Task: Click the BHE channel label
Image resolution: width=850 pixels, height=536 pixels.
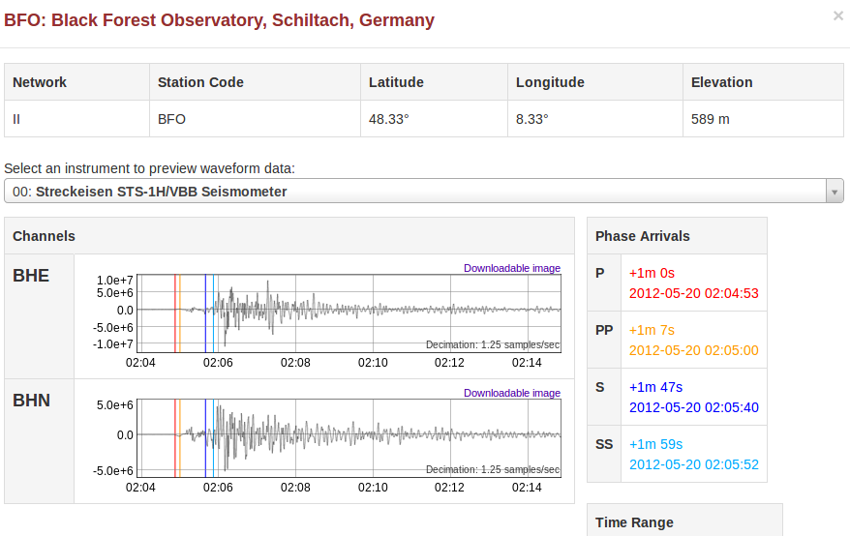Action: [31, 277]
